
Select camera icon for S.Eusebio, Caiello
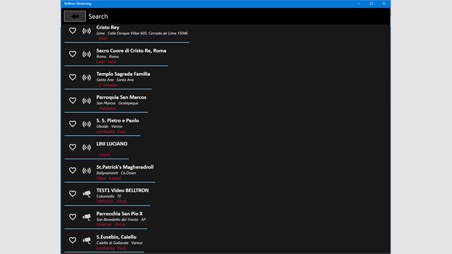coord(87,241)
